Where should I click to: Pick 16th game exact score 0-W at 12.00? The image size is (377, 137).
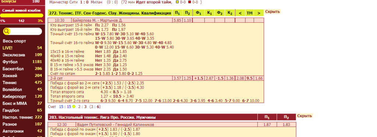click(108, 47)
